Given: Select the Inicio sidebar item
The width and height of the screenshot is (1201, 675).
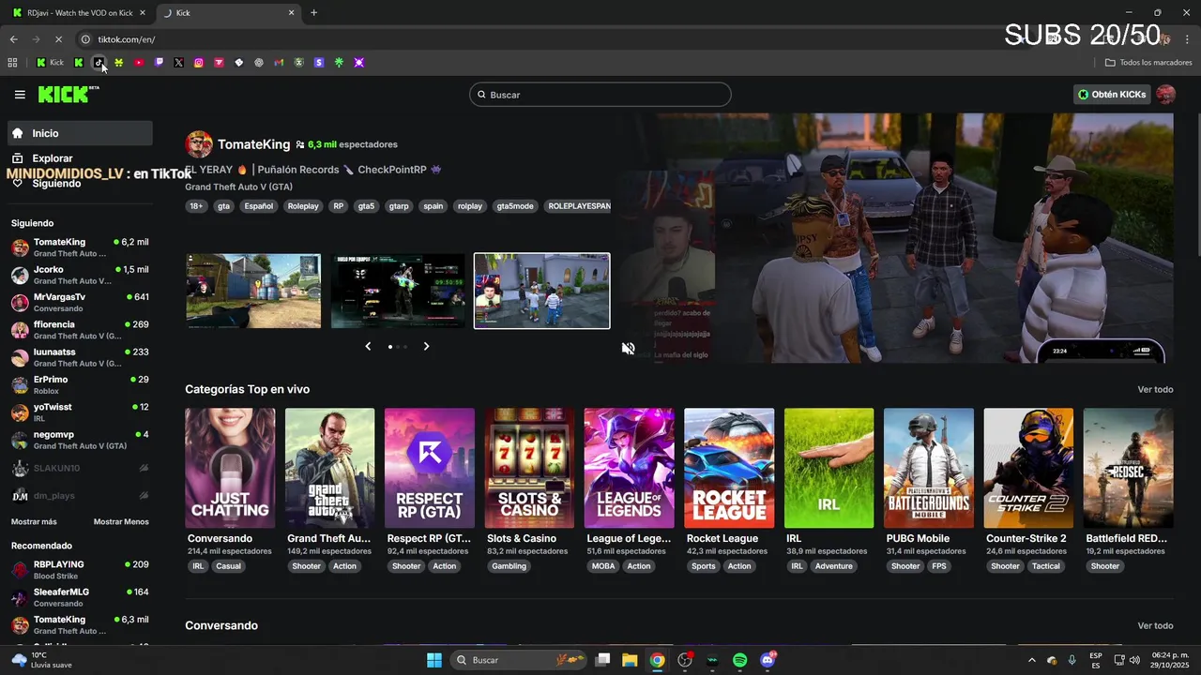Looking at the screenshot, I should point(81,133).
